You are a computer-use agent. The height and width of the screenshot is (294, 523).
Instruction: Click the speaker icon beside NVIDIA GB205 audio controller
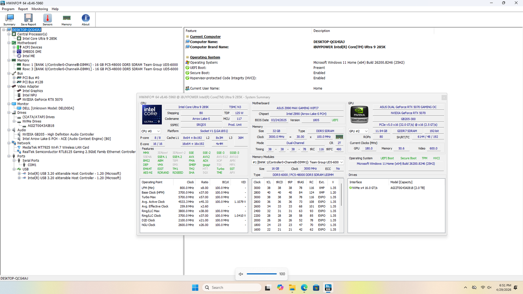(19, 134)
